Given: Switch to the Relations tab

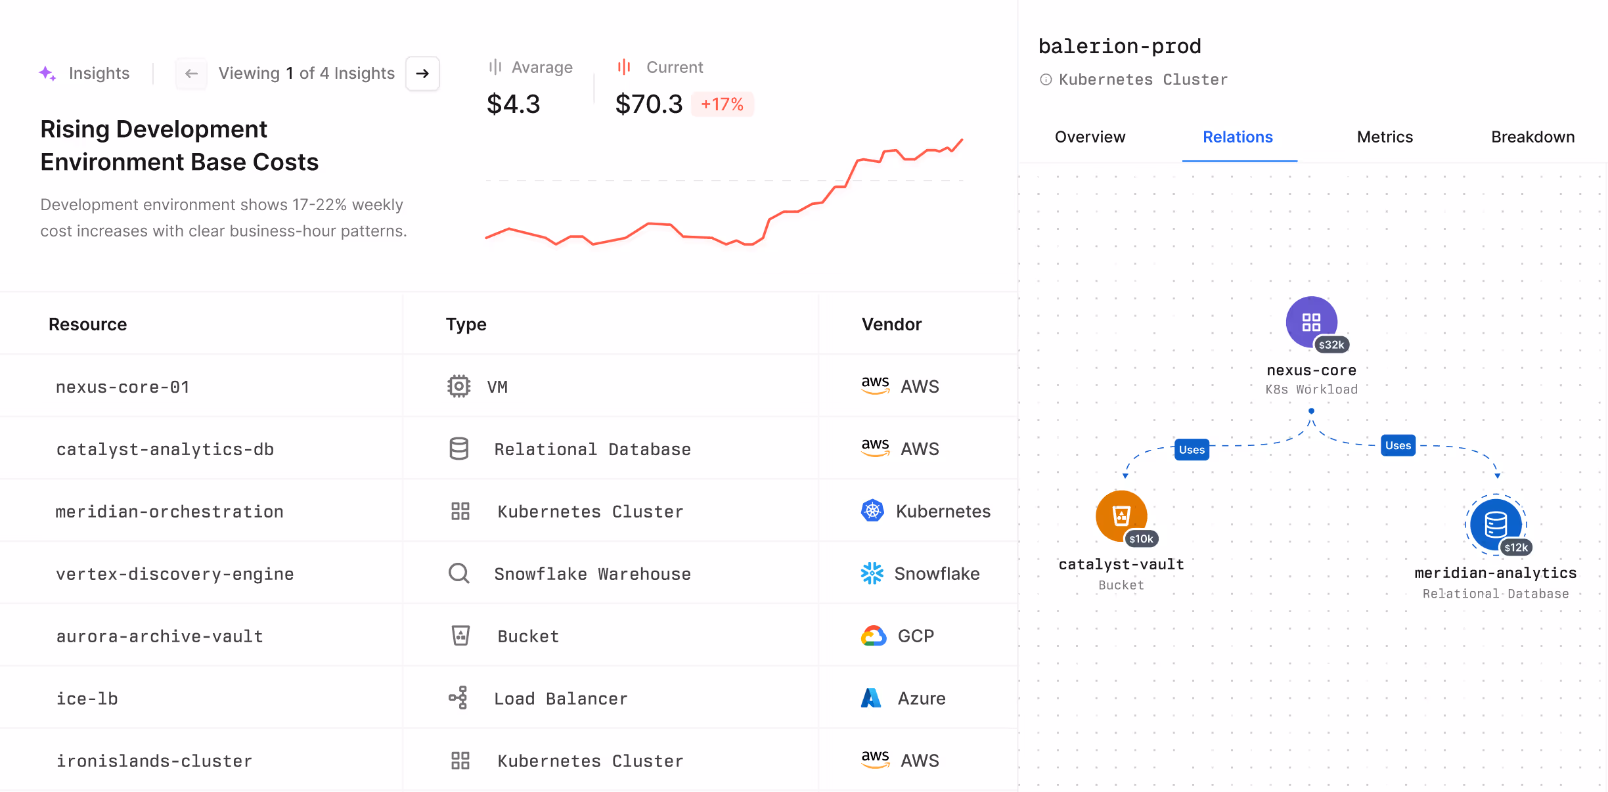Looking at the screenshot, I should (x=1238, y=137).
